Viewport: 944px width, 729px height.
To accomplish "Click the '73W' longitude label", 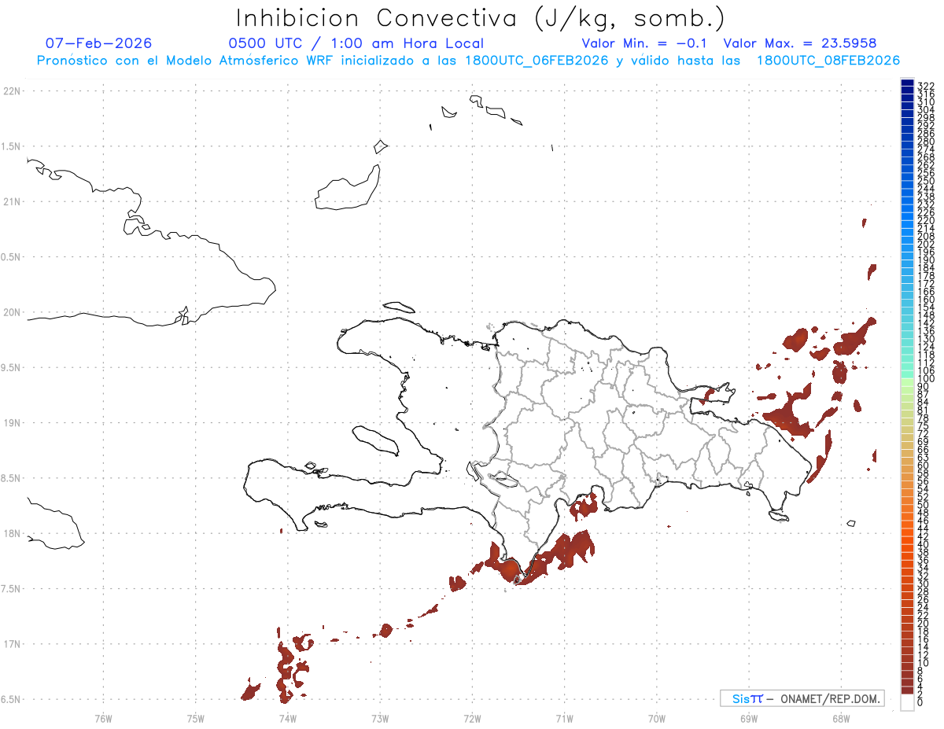I will 380,718.
